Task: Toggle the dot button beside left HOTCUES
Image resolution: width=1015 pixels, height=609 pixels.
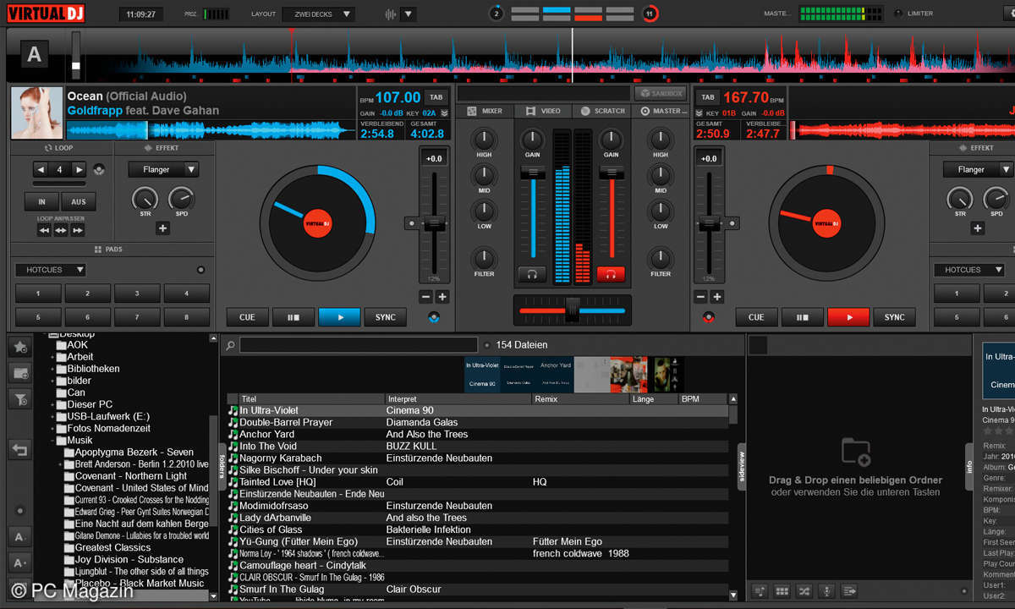Action: click(200, 270)
